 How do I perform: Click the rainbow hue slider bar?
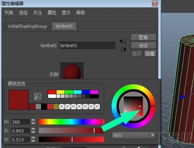(71, 122)
